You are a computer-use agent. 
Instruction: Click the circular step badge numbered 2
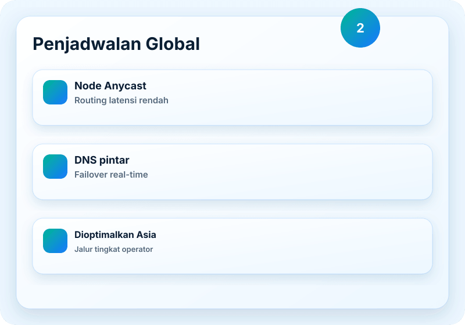[360, 28]
